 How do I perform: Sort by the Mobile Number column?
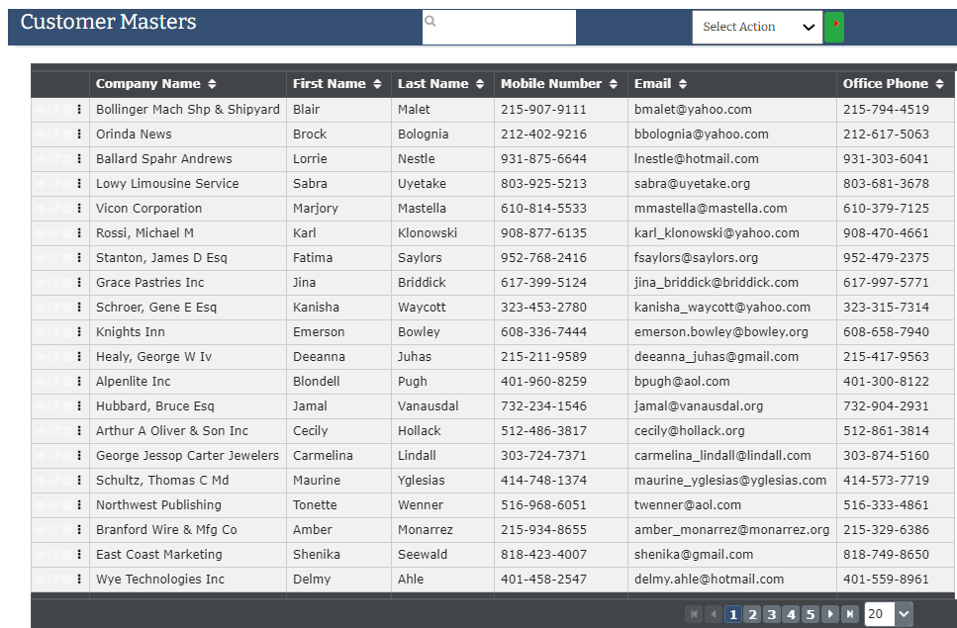613,84
